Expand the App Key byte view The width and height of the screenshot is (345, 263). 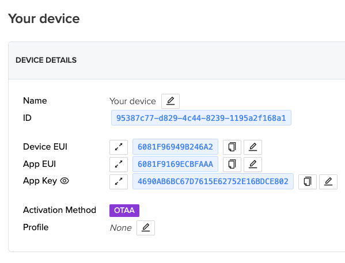tap(119, 182)
